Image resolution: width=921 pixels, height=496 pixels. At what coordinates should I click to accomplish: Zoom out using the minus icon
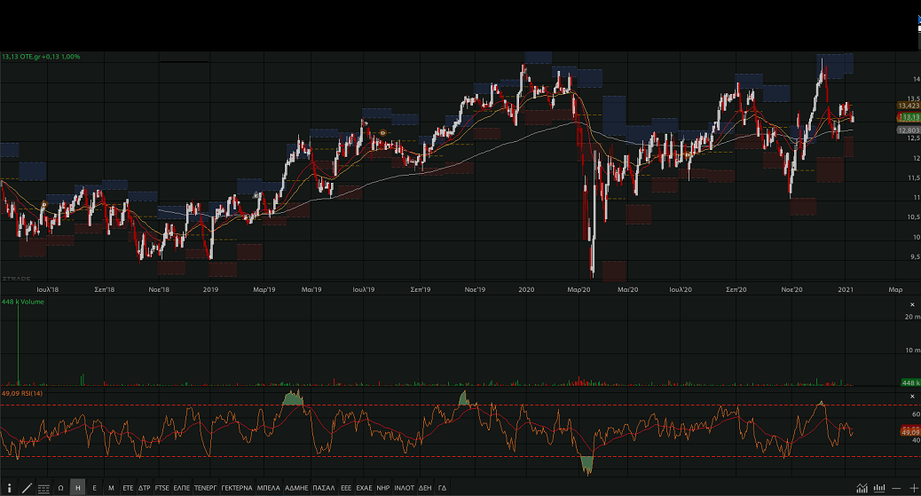coord(897,488)
